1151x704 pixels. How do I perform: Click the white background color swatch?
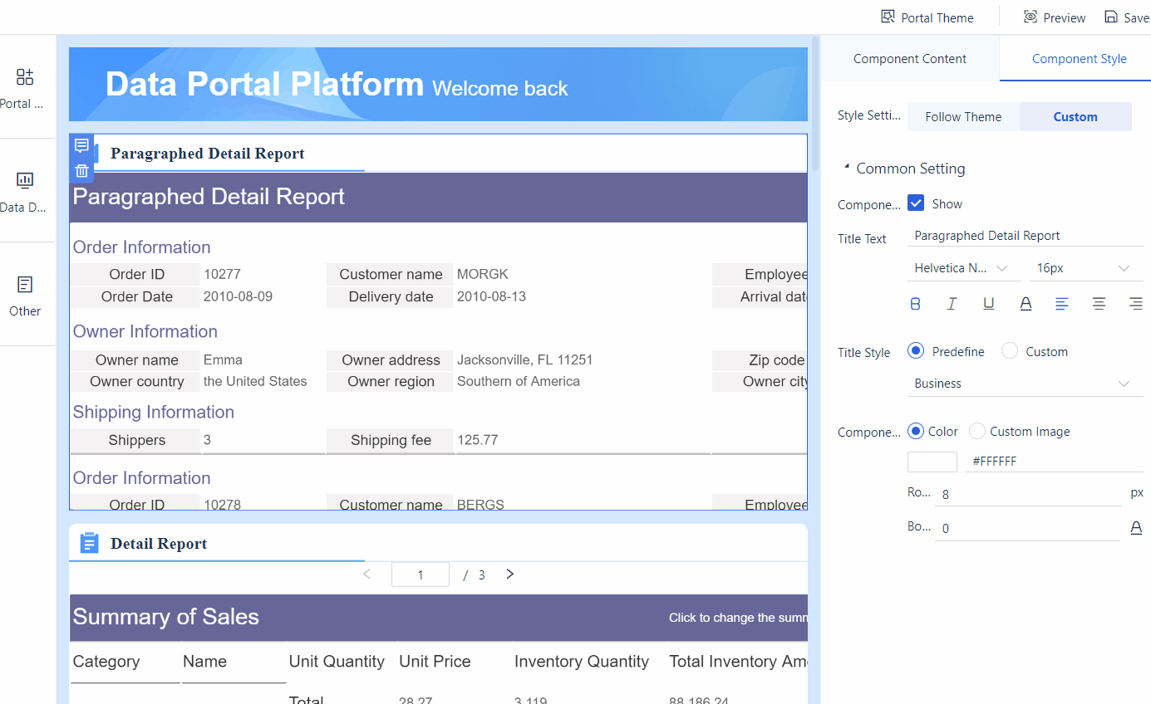[932, 462]
